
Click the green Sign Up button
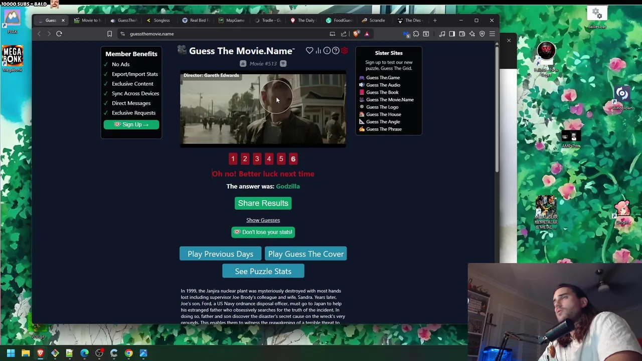131,124
